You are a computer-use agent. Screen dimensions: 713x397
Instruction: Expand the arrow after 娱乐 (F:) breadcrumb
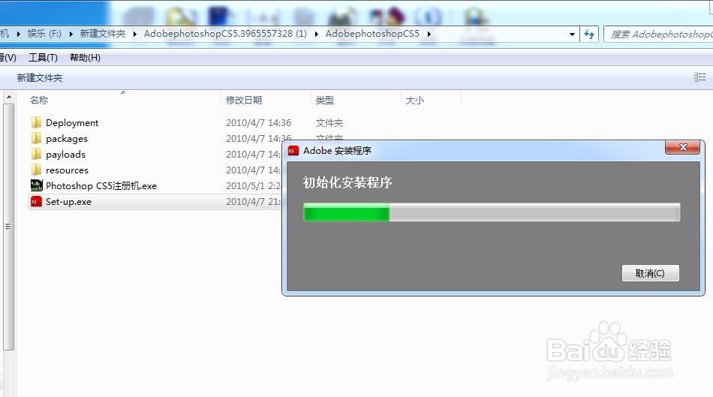coord(71,34)
